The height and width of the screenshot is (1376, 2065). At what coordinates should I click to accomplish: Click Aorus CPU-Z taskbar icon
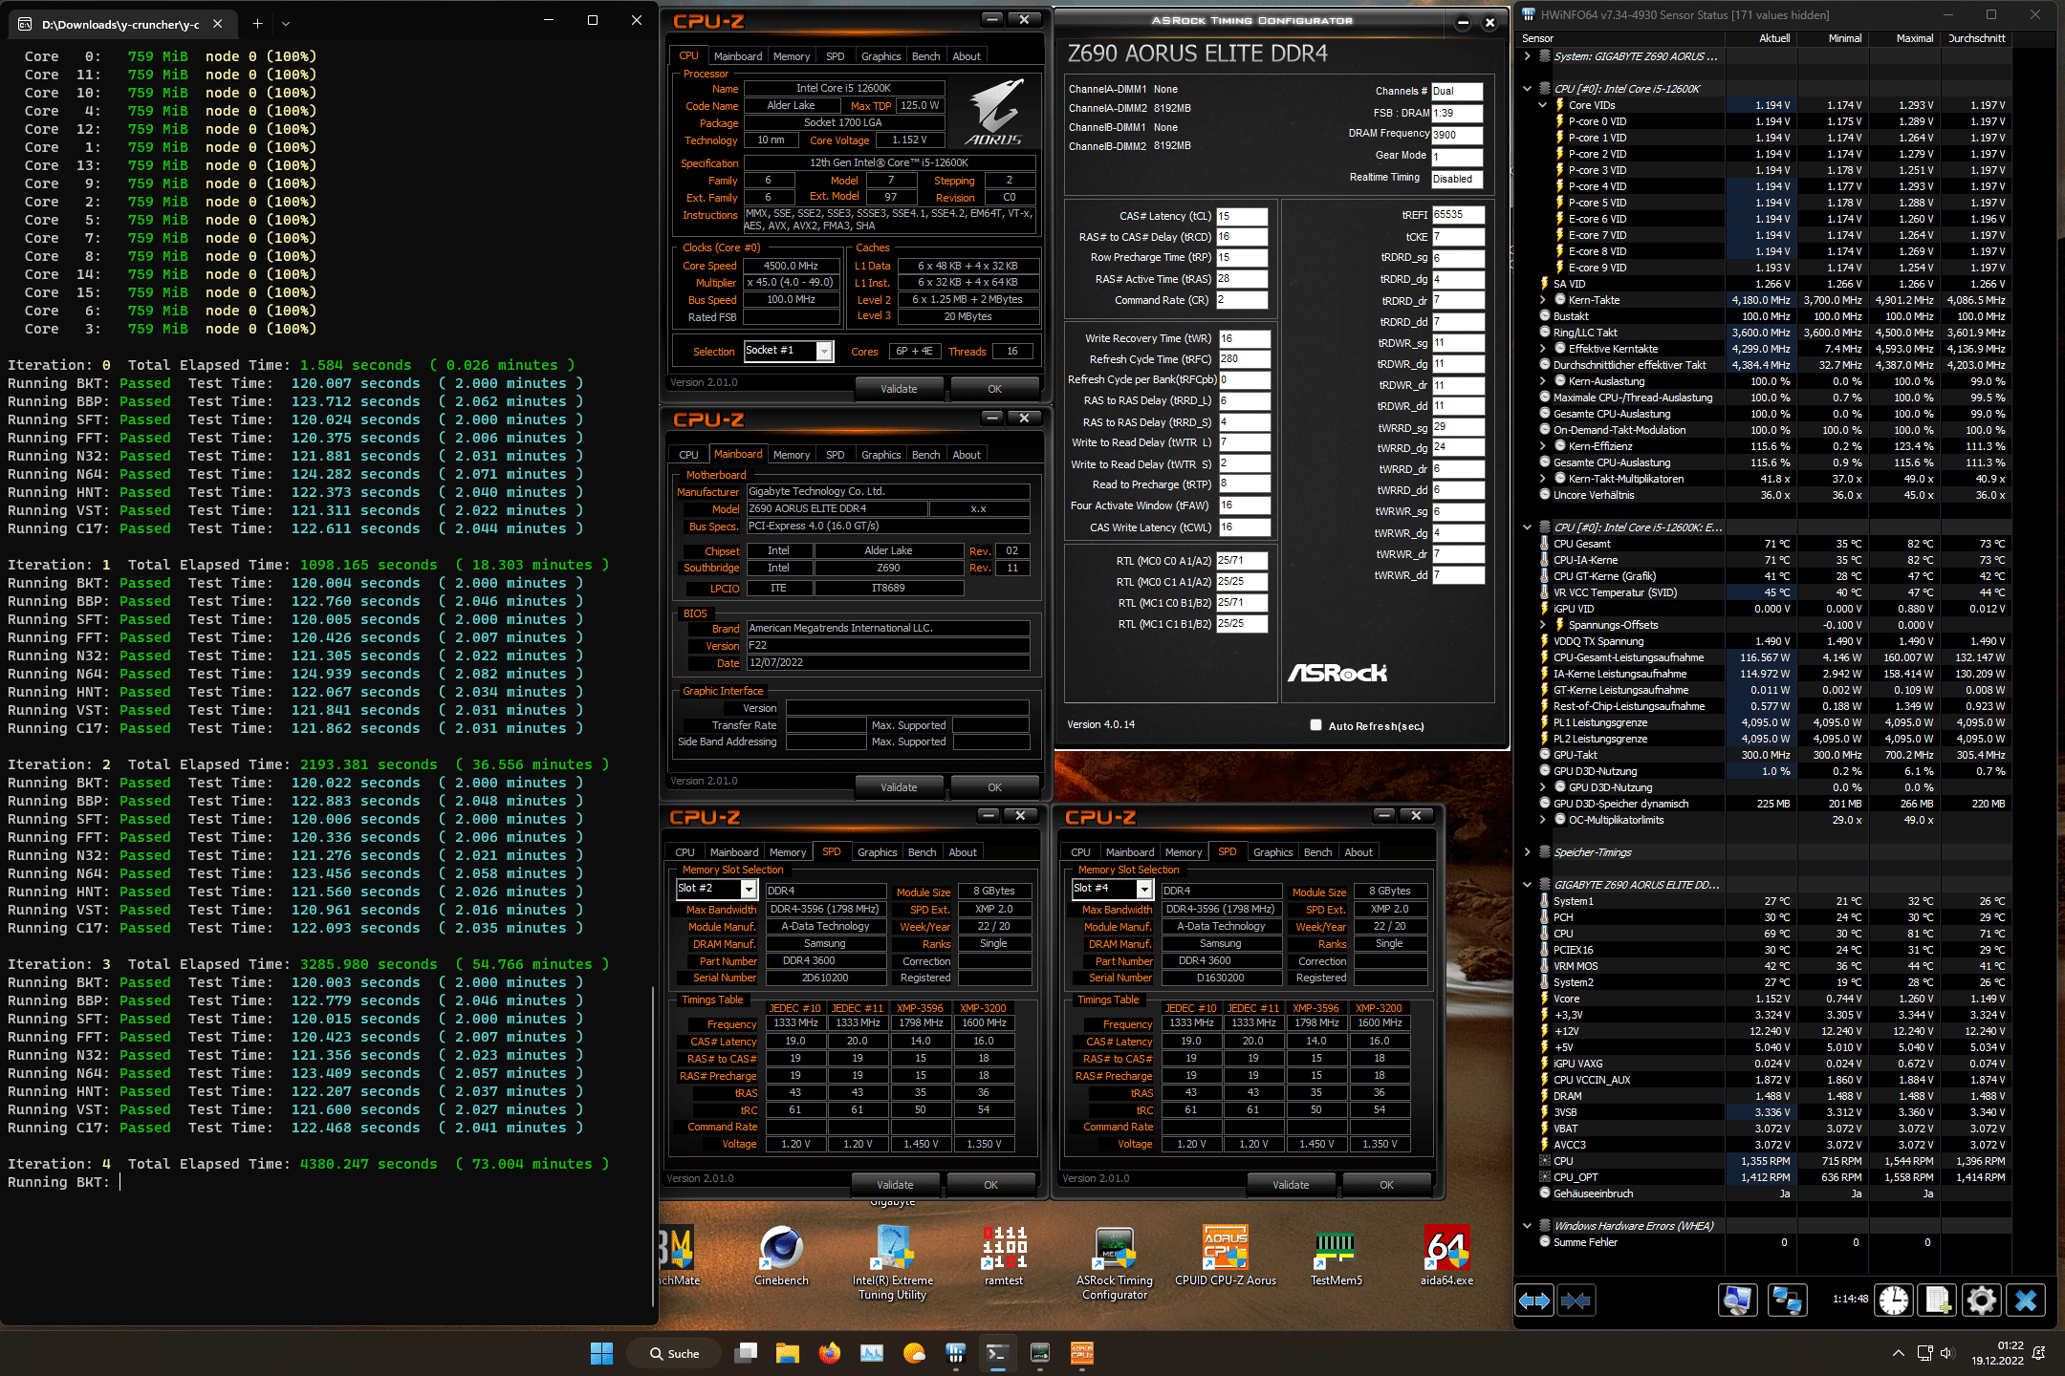point(1081,1353)
